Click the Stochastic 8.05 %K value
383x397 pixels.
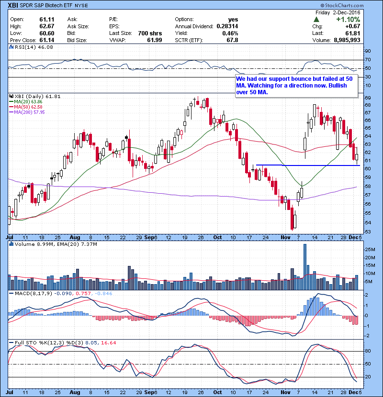point(91,343)
